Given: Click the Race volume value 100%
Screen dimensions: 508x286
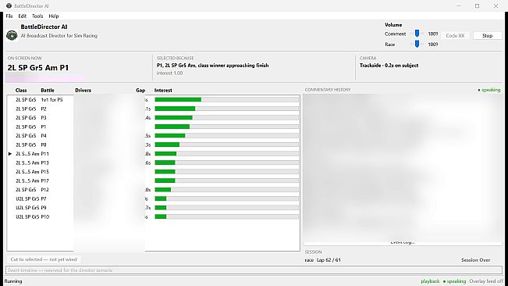Looking at the screenshot, I should point(433,44).
